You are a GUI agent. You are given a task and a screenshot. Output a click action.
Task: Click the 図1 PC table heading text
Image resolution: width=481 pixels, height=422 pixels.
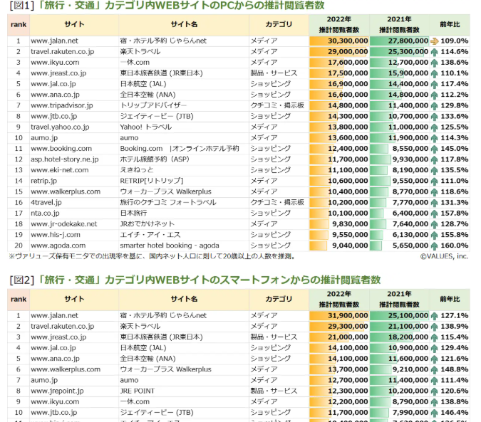click(167, 6)
